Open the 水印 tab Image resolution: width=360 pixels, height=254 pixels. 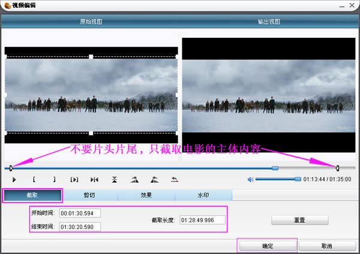click(x=203, y=195)
